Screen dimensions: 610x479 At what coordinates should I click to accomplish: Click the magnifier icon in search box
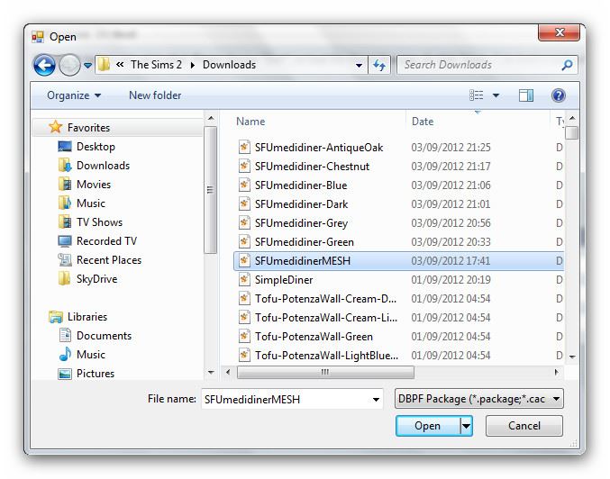[567, 65]
